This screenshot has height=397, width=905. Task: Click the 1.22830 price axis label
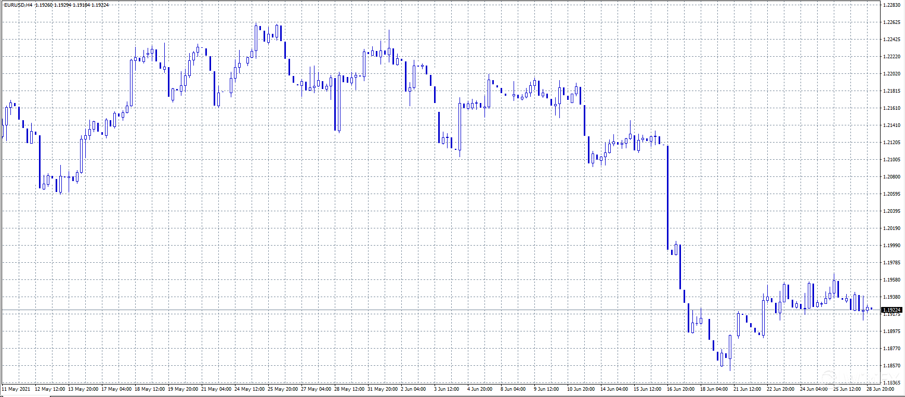[891, 5]
